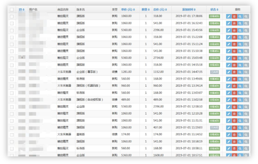
Task: Check the row added at 14:47:35
Action: 12,72
